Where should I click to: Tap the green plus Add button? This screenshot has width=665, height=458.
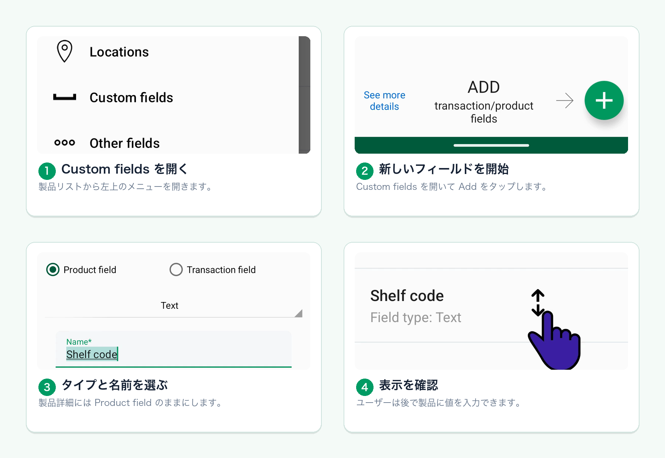pyautogui.click(x=604, y=100)
